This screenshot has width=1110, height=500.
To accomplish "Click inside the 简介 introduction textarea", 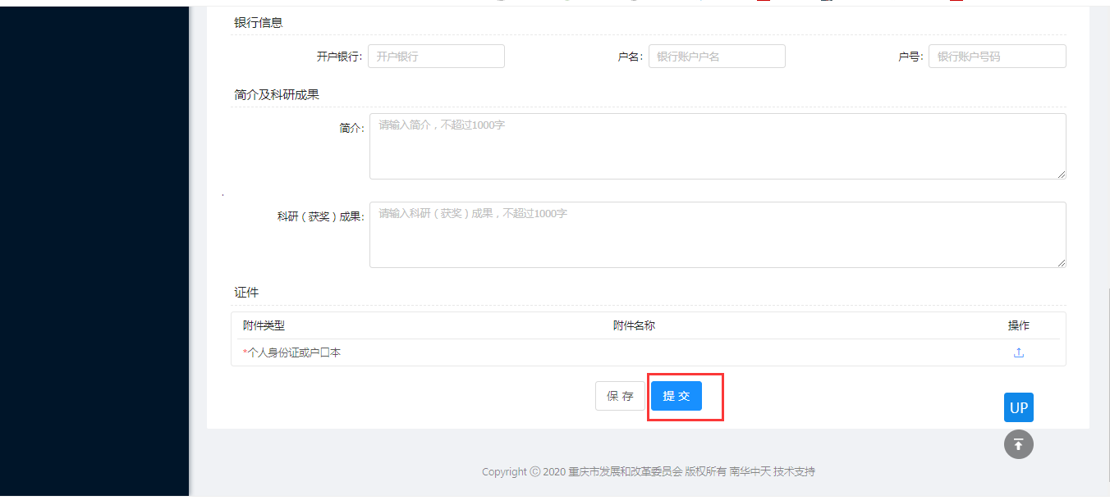I will (718, 146).
